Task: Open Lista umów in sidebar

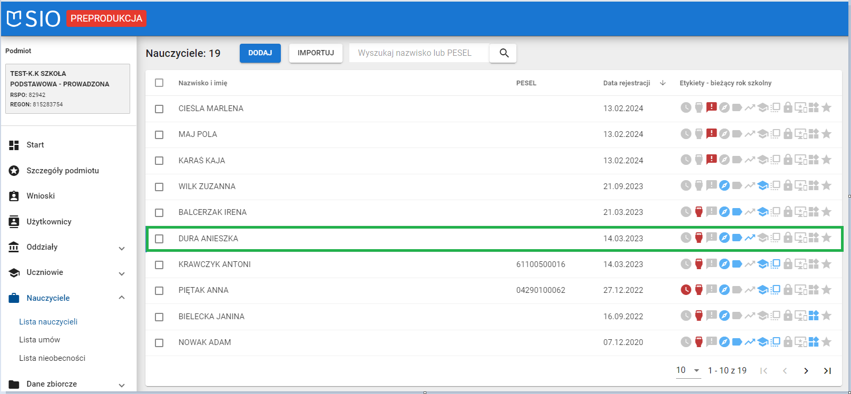Action: point(40,340)
